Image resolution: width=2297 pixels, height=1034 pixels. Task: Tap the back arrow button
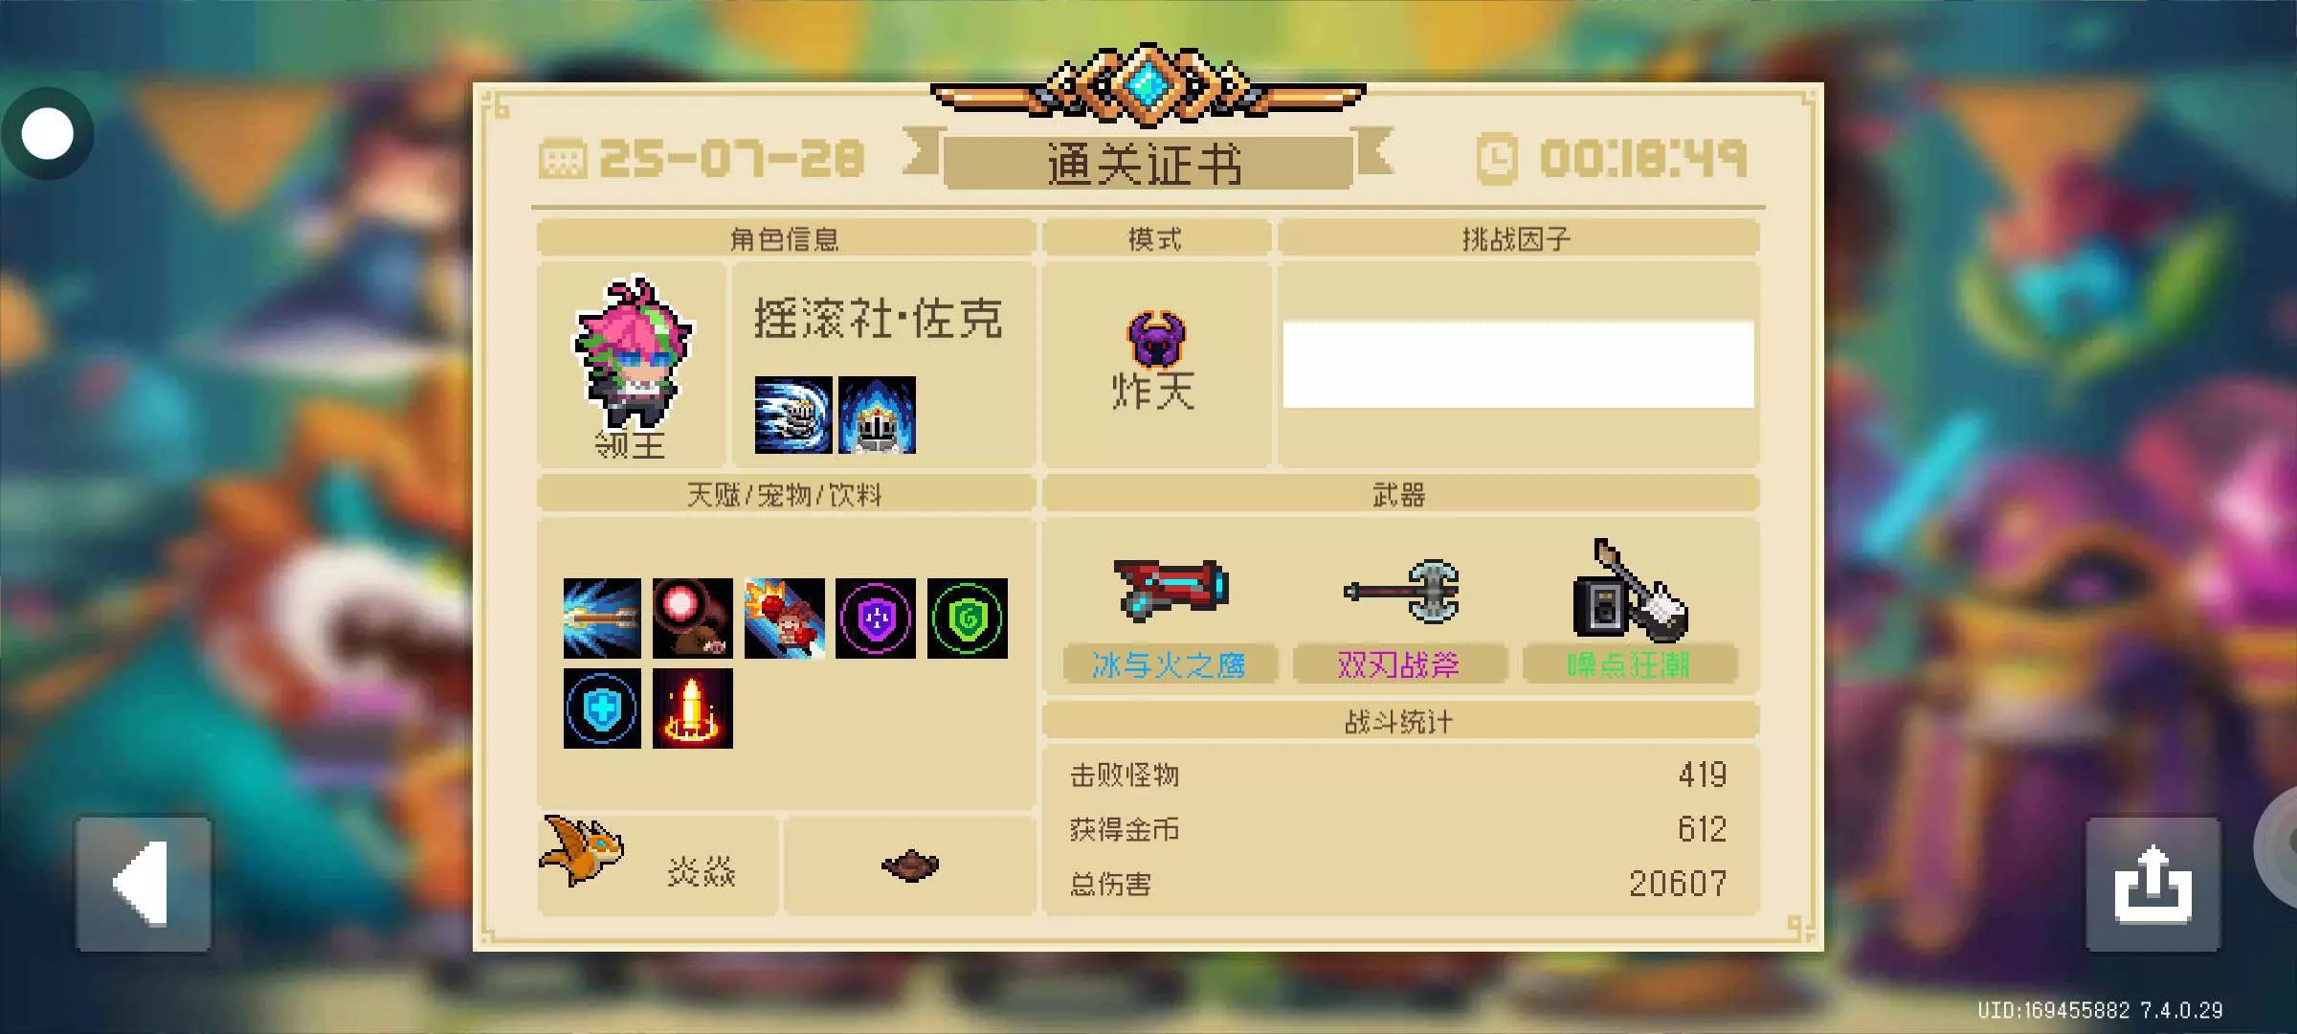tap(144, 884)
